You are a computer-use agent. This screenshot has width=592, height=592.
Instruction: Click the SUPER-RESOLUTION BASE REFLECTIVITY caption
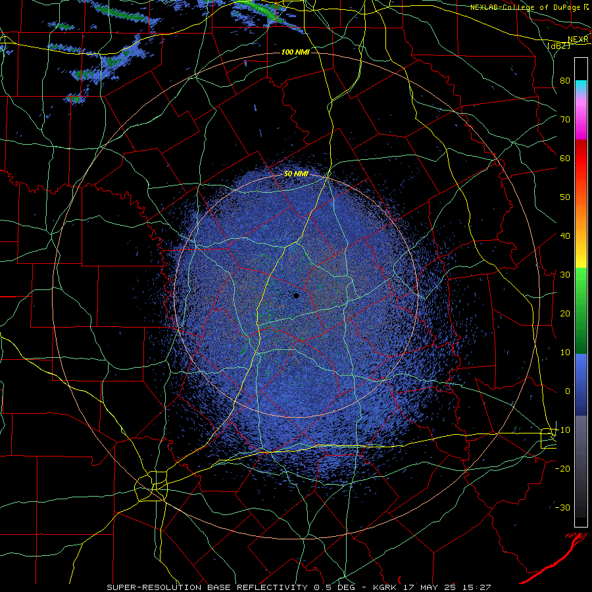[207, 587]
